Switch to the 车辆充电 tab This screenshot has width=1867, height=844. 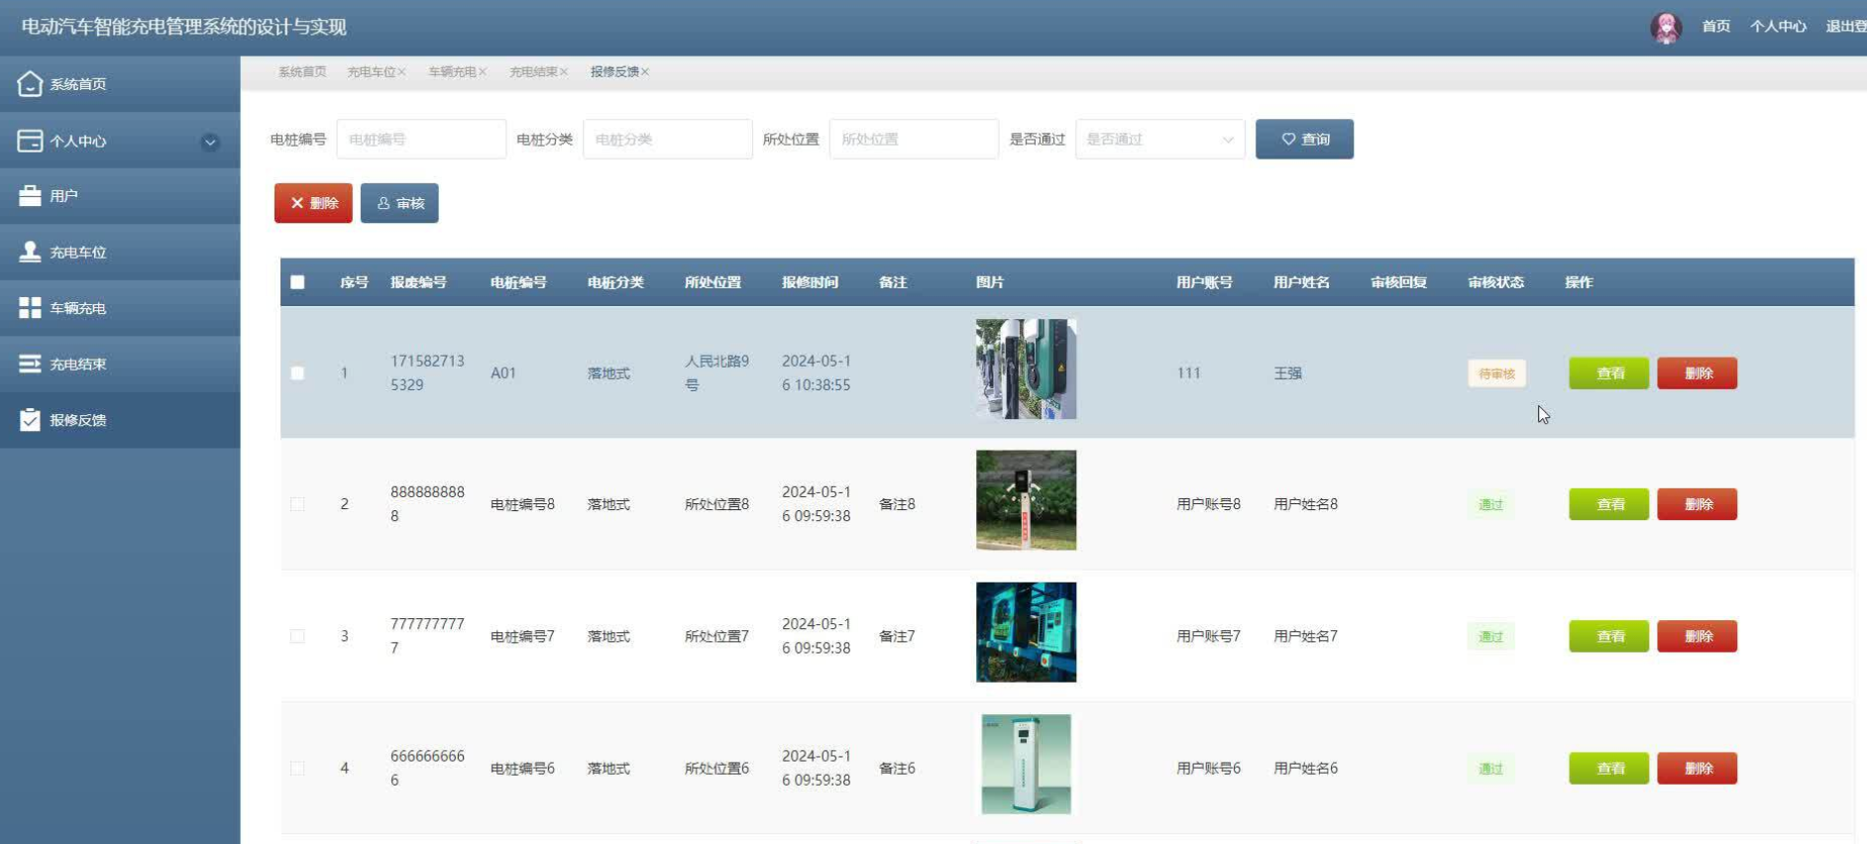pos(452,72)
